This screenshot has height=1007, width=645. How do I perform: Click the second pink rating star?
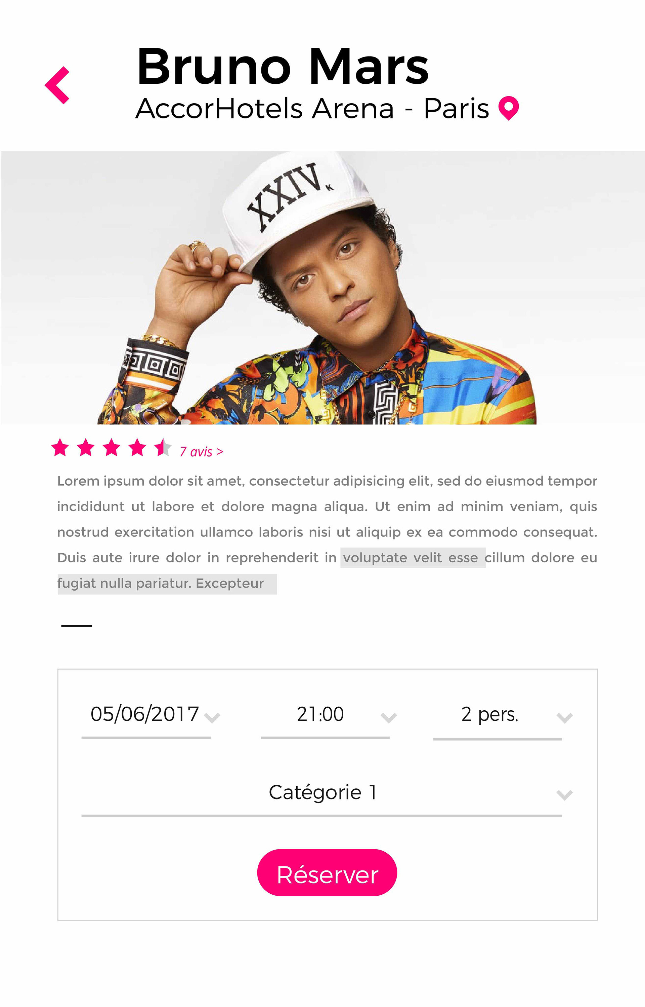86,447
